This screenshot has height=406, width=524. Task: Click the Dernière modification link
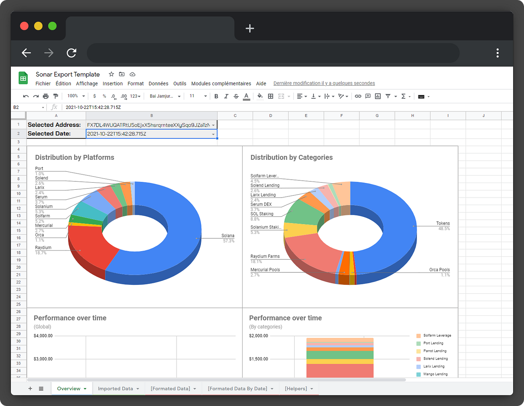pos(324,83)
